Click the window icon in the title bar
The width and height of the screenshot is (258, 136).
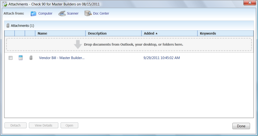tap(5, 4)
